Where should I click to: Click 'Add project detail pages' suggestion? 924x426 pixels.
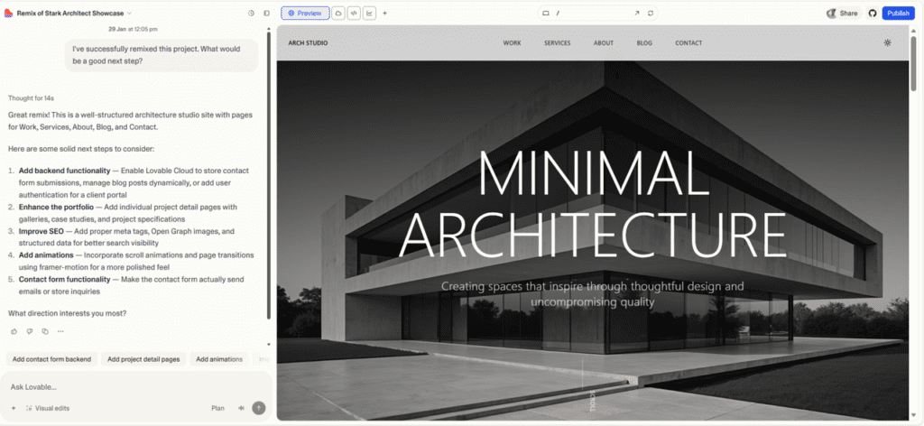[143, 359]
